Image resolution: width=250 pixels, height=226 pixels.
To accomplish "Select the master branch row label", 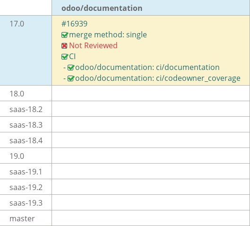I will point(22,218).
